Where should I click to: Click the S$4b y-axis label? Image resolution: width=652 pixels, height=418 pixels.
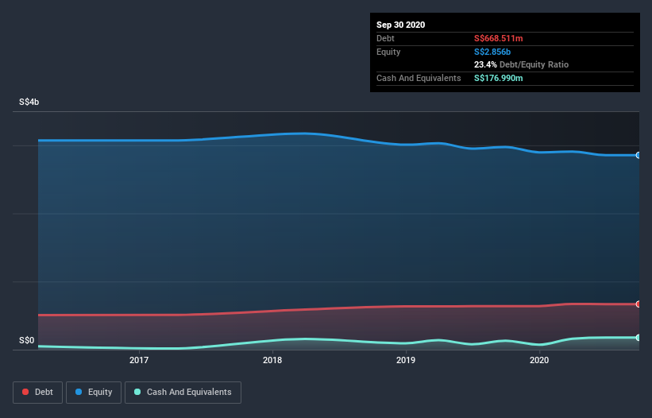(29, 102)
